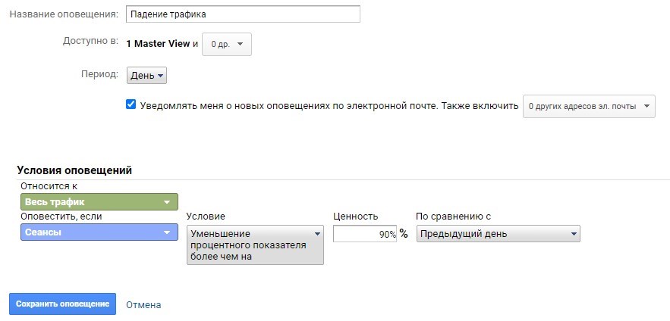Expand the 'Весь трафик' segment dropdown
This screenshot has width=670, height=321.
[99, 202]
